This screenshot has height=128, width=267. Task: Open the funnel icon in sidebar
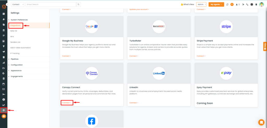pyautogui.click(x=4, y=46)
